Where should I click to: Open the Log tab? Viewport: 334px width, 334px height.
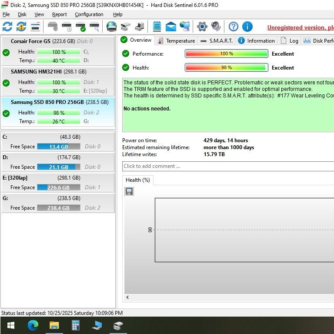[290, 41]
